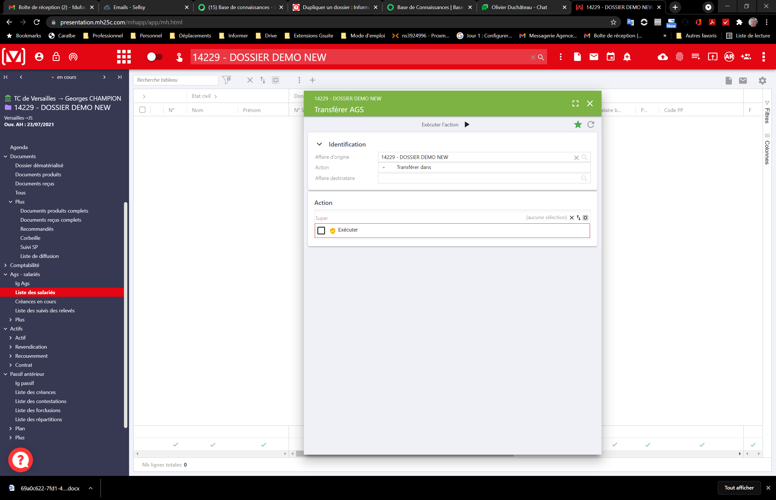
Task: Click the fingerprint icon in header
Action: coord(679,57)
